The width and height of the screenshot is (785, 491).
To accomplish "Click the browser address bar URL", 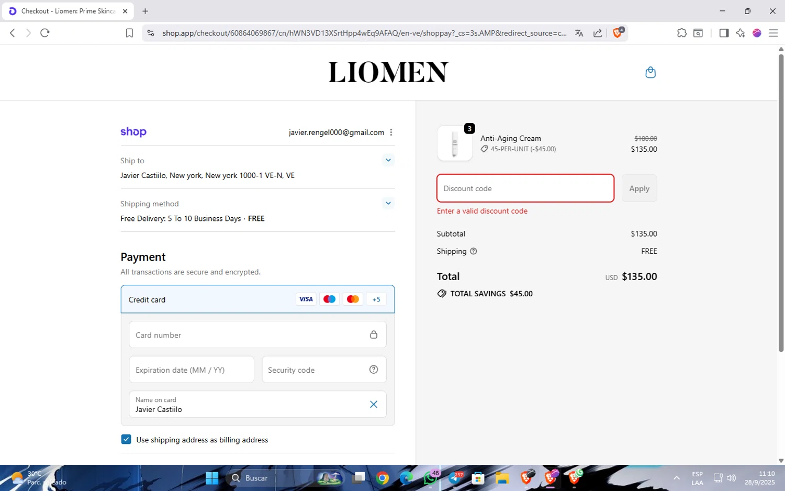I will point(364,33).
